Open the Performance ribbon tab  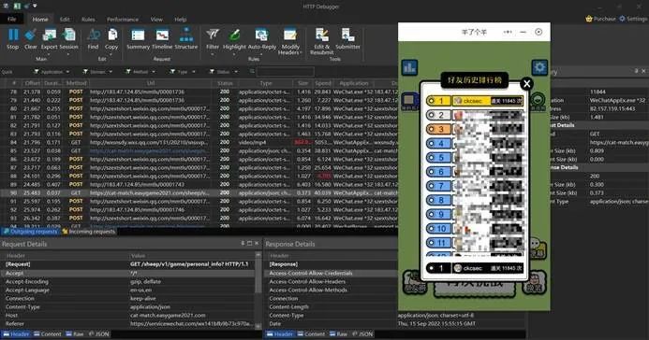tap(123, 20)
